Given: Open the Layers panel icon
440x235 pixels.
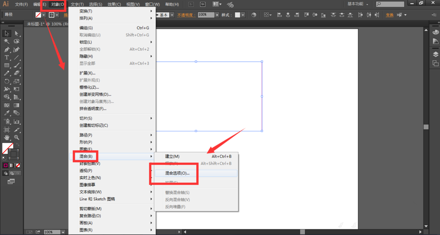Looking at the screenshot, I should click(x=435, y=54).
